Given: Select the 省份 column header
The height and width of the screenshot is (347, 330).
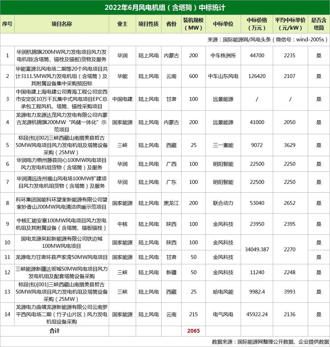Looking at the screenshot, I should click(171, 24).
